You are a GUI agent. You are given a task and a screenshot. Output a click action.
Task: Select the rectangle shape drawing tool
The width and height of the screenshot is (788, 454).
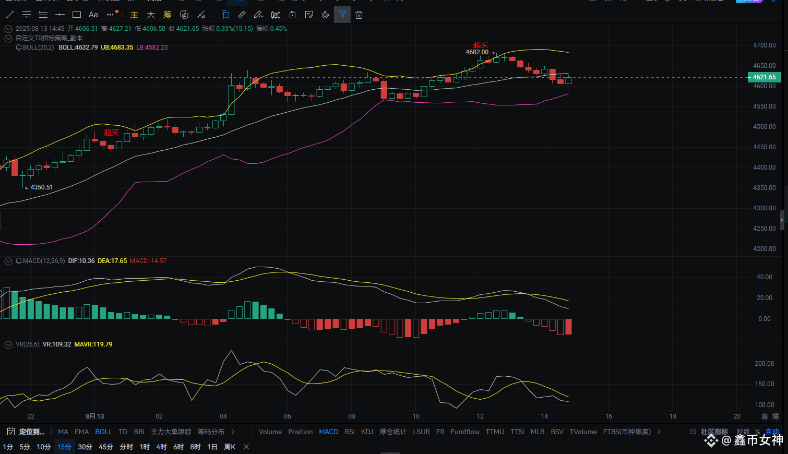tap(77, 15)
